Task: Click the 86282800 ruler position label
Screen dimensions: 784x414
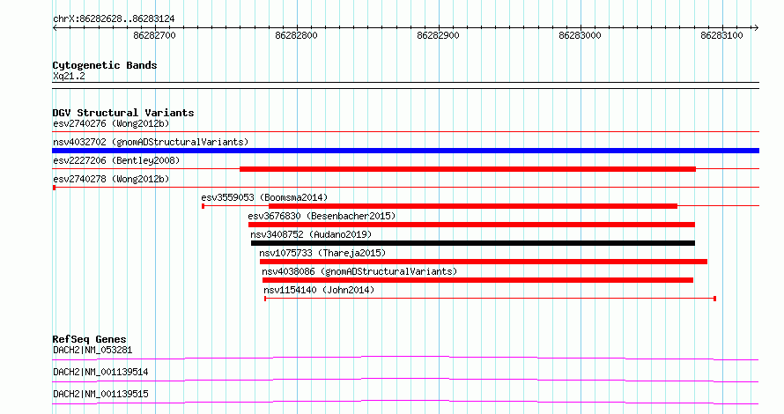Action: point(296,35)
